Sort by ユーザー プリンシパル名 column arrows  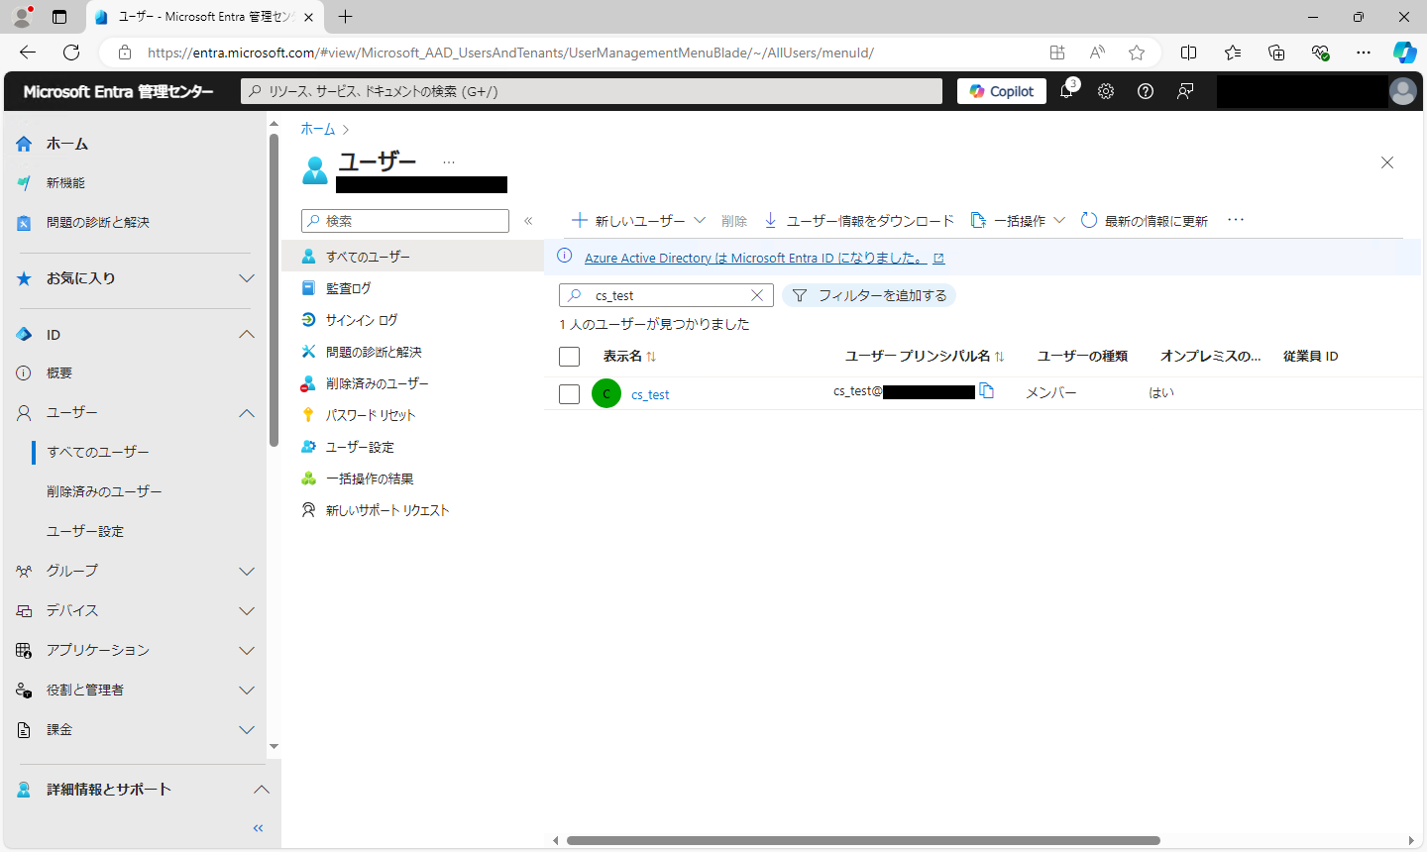pyautogui.click(x=999, y=357)
